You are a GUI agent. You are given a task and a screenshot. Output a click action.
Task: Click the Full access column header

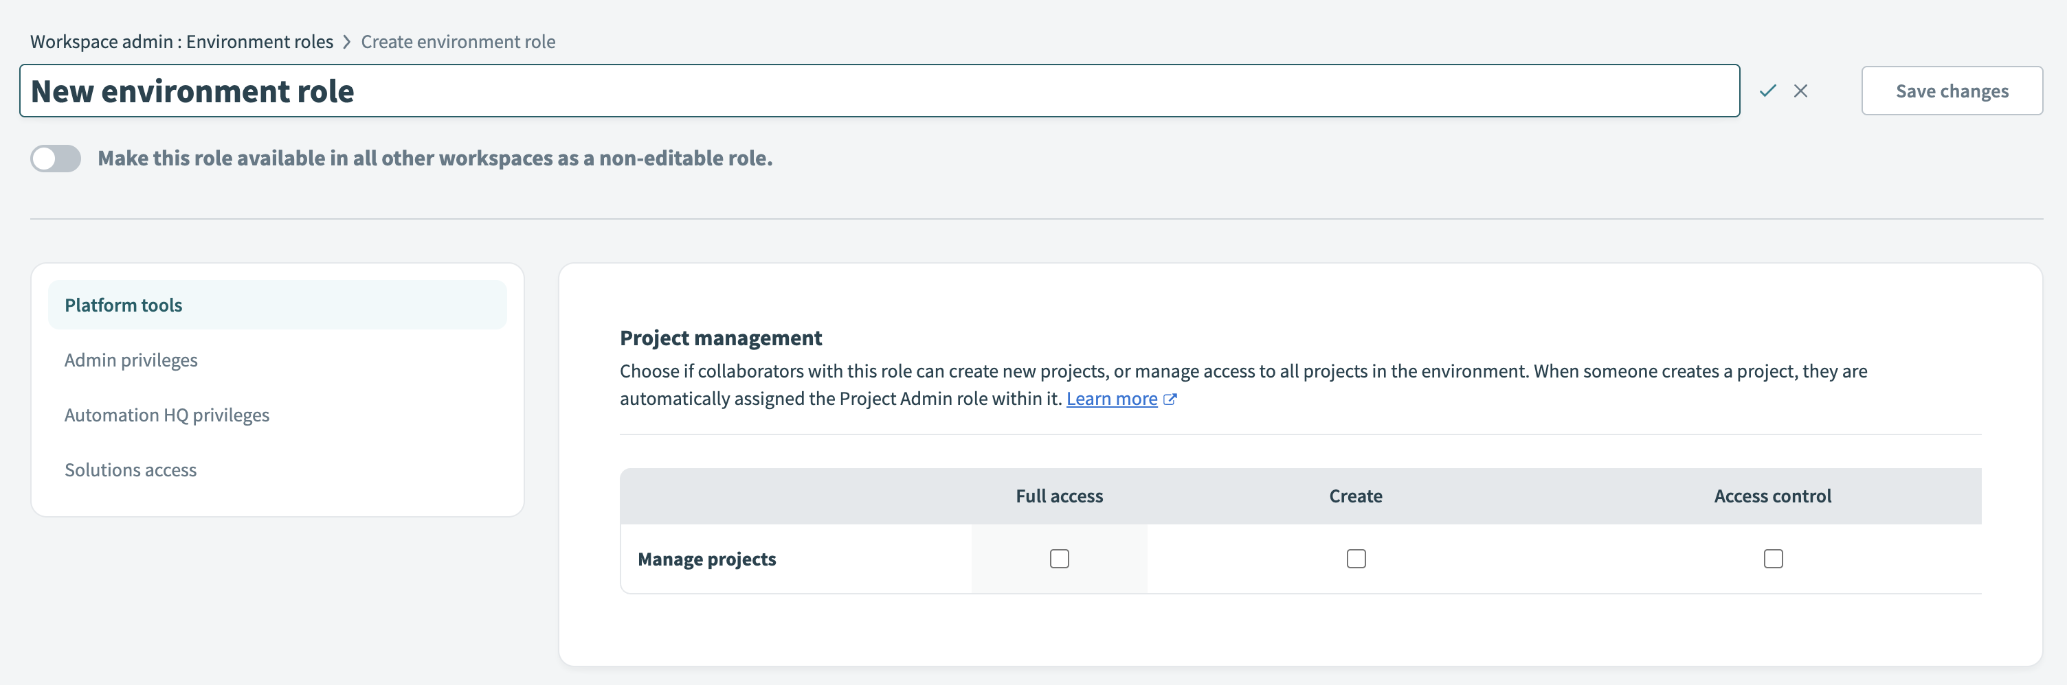tap(1059, 496)
